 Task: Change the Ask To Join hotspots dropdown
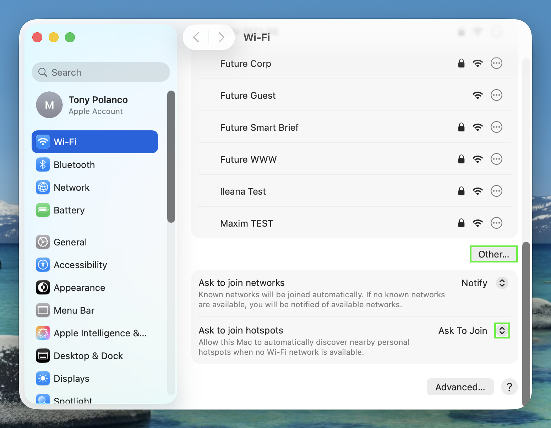[x=502, y=330]
